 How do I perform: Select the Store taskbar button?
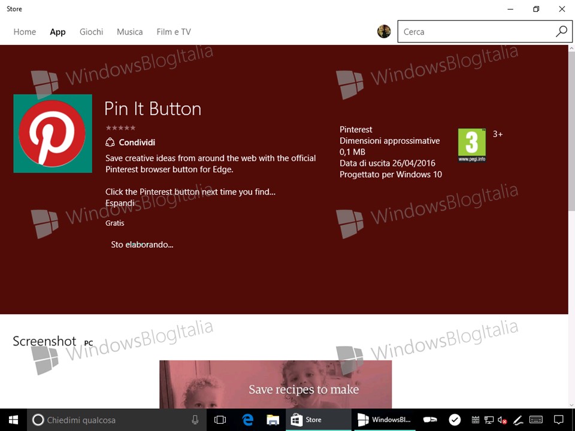coord(318,420)
